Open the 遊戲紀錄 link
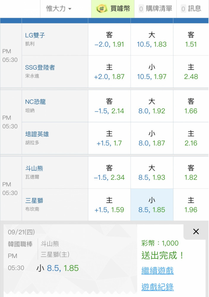Viewport: 209px width, 297px height. click(158, 287)
